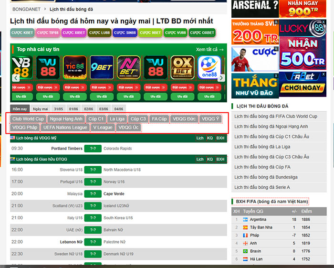Click Argentina row in FIFA ranking
Screen dimensions: 334x268
coord(279,220)
